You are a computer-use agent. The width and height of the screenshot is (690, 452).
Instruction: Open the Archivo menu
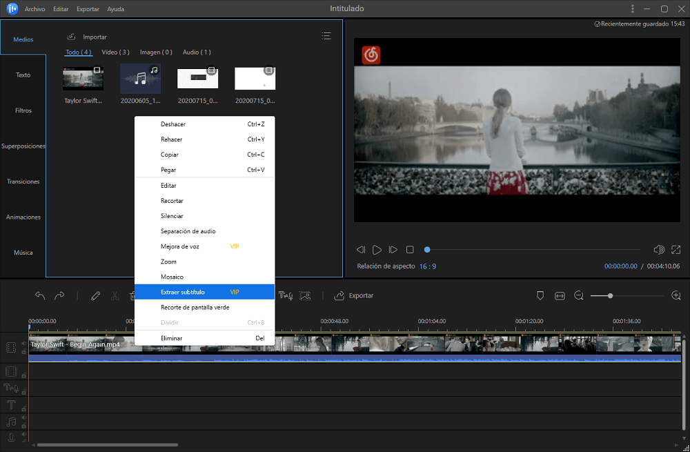point(34,9)
